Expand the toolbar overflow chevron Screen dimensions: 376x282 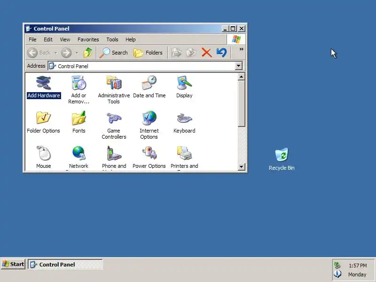click(x=241, y=49)
